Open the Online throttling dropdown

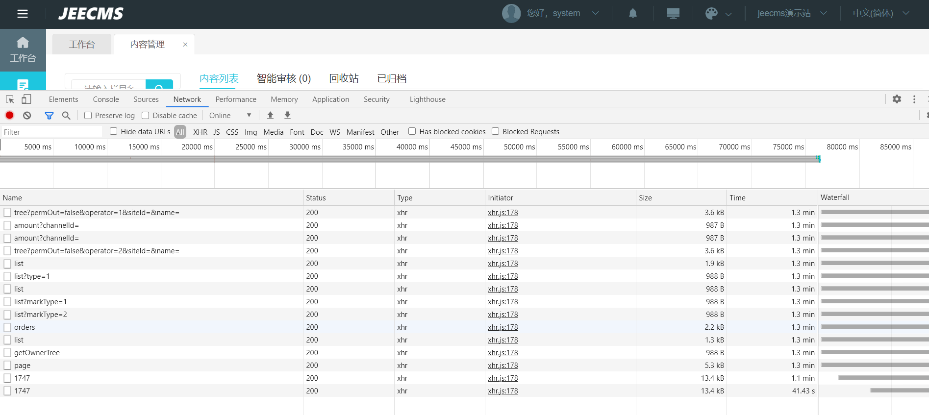(230, 116)
